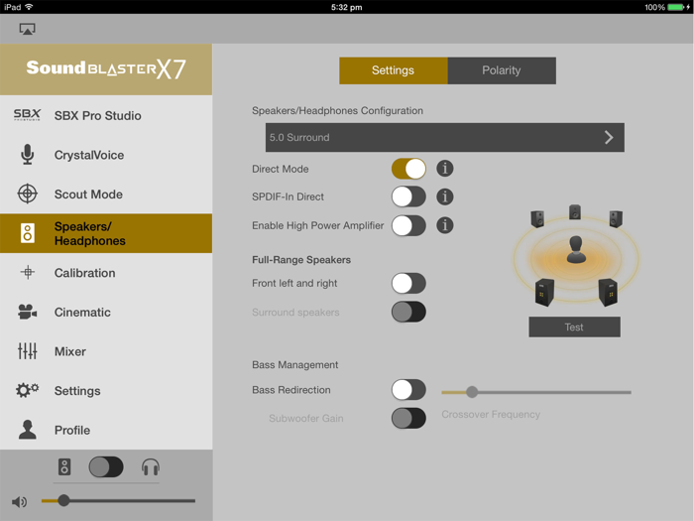
Task: Click the SBX Pro Studio logo icon
Action: coord(27,115)
